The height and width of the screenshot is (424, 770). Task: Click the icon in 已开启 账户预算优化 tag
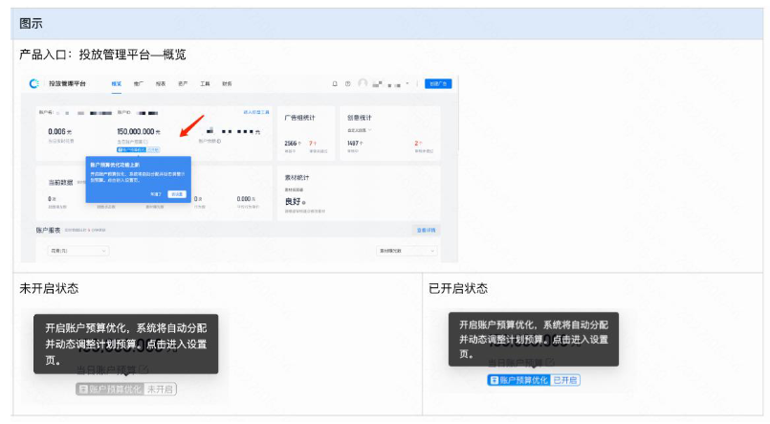(x=495, y=380)
